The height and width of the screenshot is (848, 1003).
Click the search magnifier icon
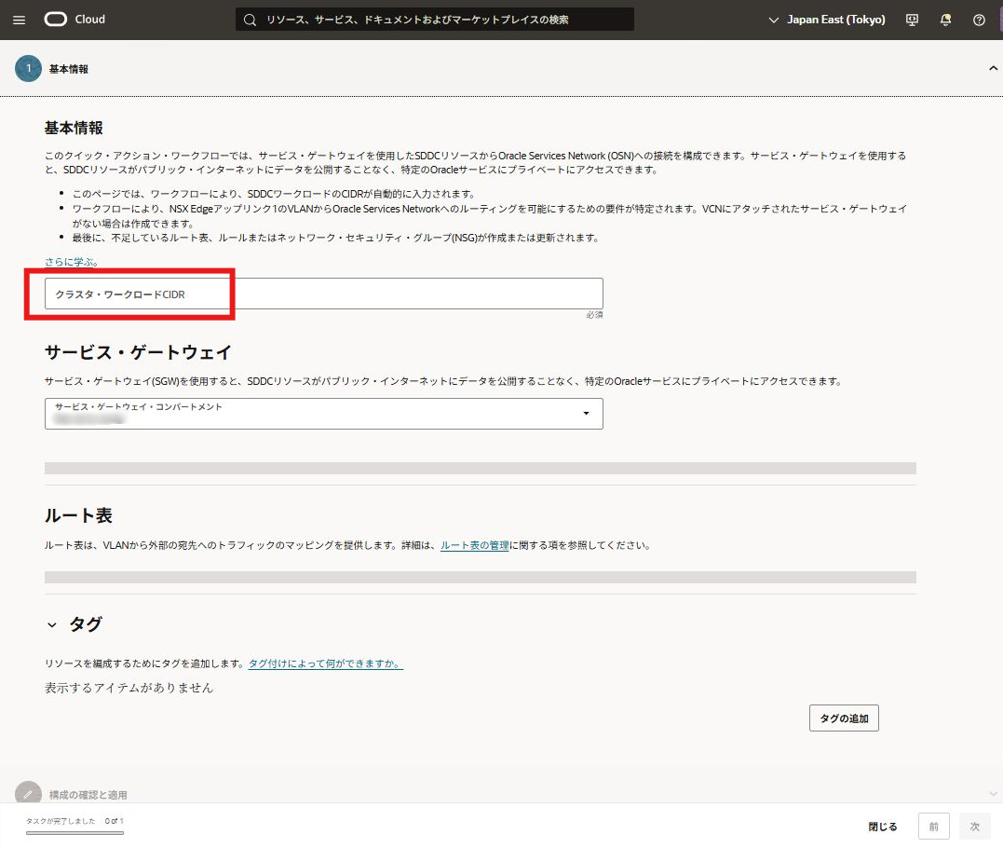(250, 20)
